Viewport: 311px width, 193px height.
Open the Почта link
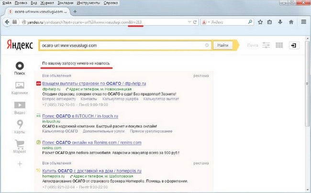click(253, 45)
